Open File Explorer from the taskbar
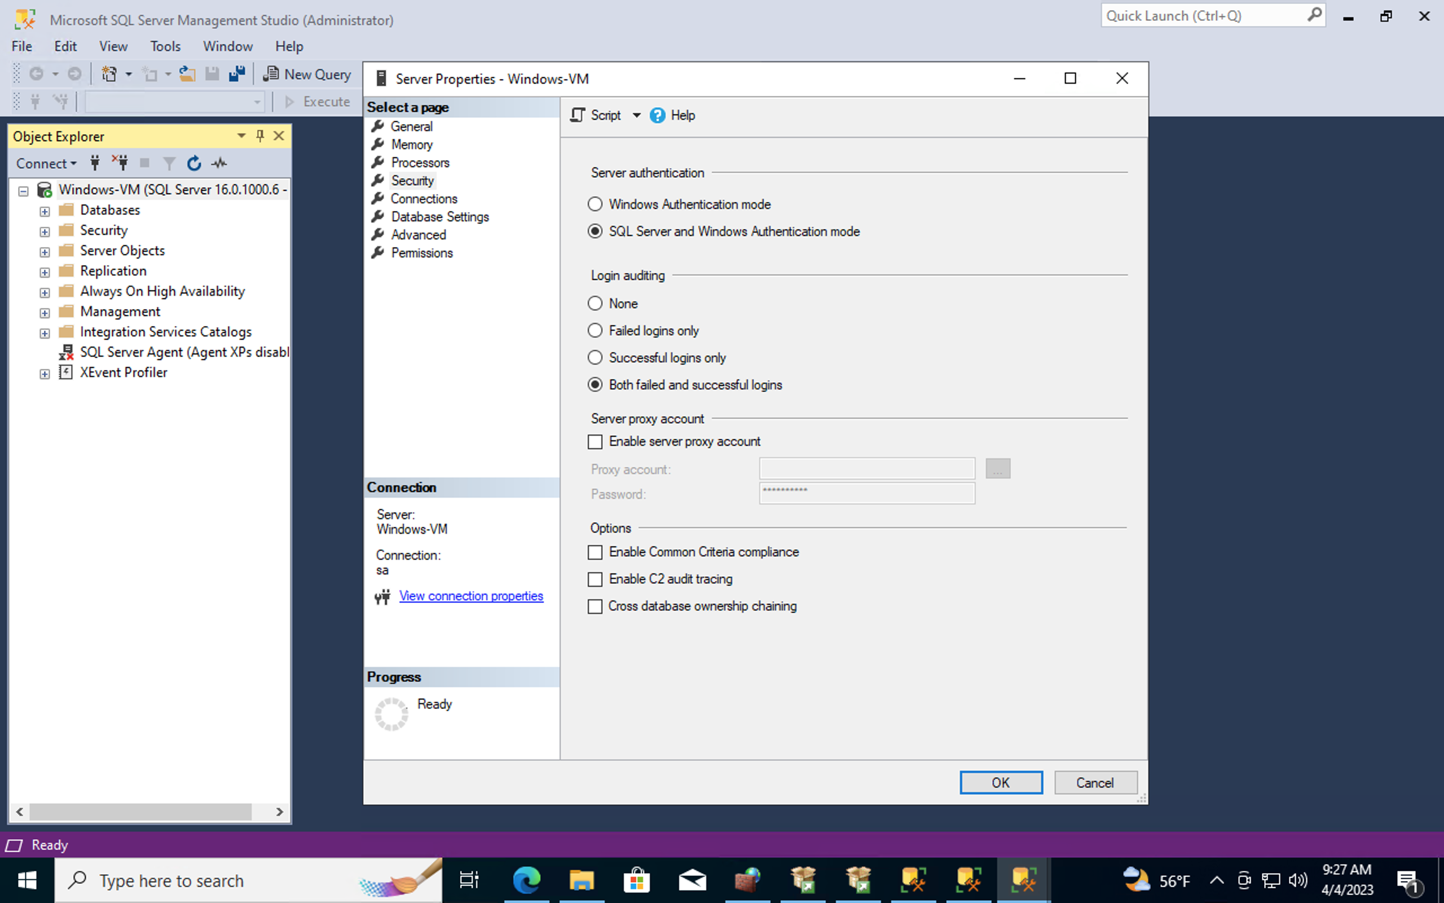Image resolution: width=1444 pixels, height=903 pixels. click(582, 880)
